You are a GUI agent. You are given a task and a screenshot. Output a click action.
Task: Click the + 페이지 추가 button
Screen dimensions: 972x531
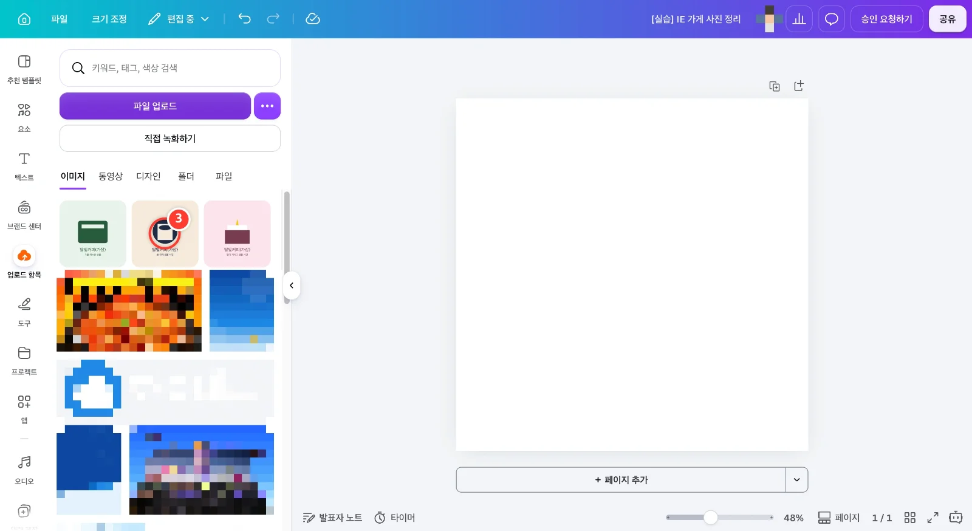[x=621, y=480]
